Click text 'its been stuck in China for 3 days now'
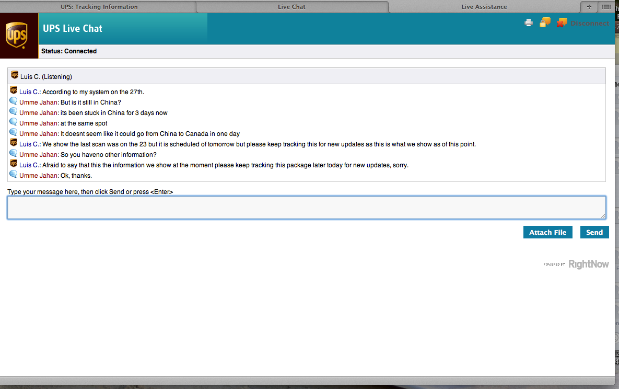The image size is (619, 389). (114, 113)
